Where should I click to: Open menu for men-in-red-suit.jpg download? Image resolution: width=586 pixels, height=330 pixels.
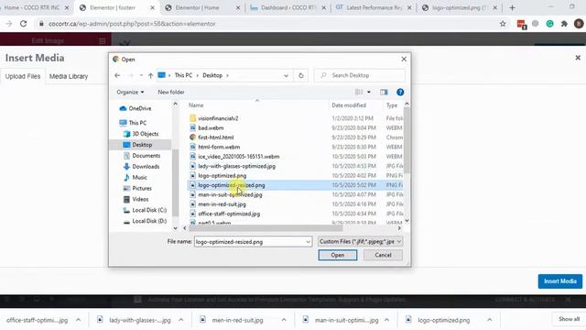284,320
